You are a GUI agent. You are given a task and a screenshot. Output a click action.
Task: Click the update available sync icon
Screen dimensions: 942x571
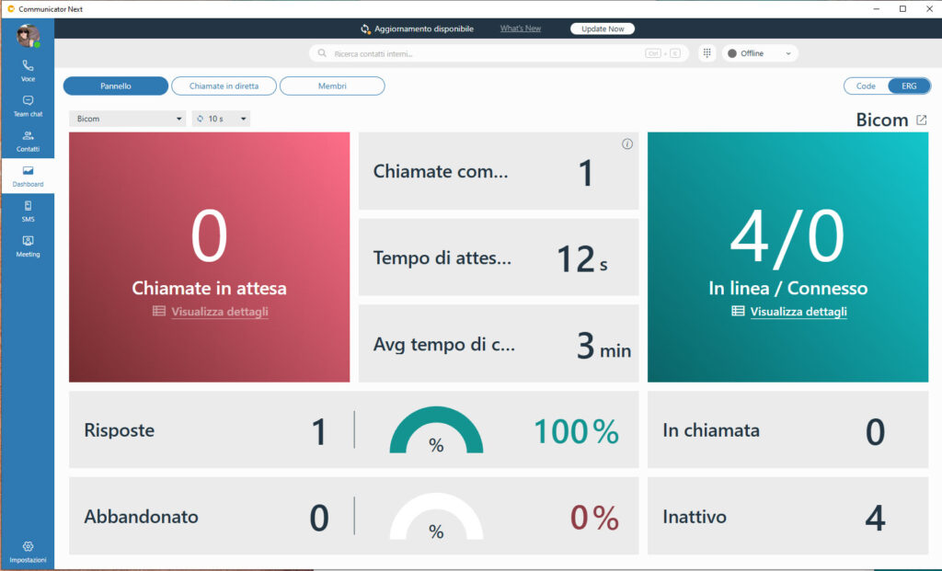[x=365, y=29]
